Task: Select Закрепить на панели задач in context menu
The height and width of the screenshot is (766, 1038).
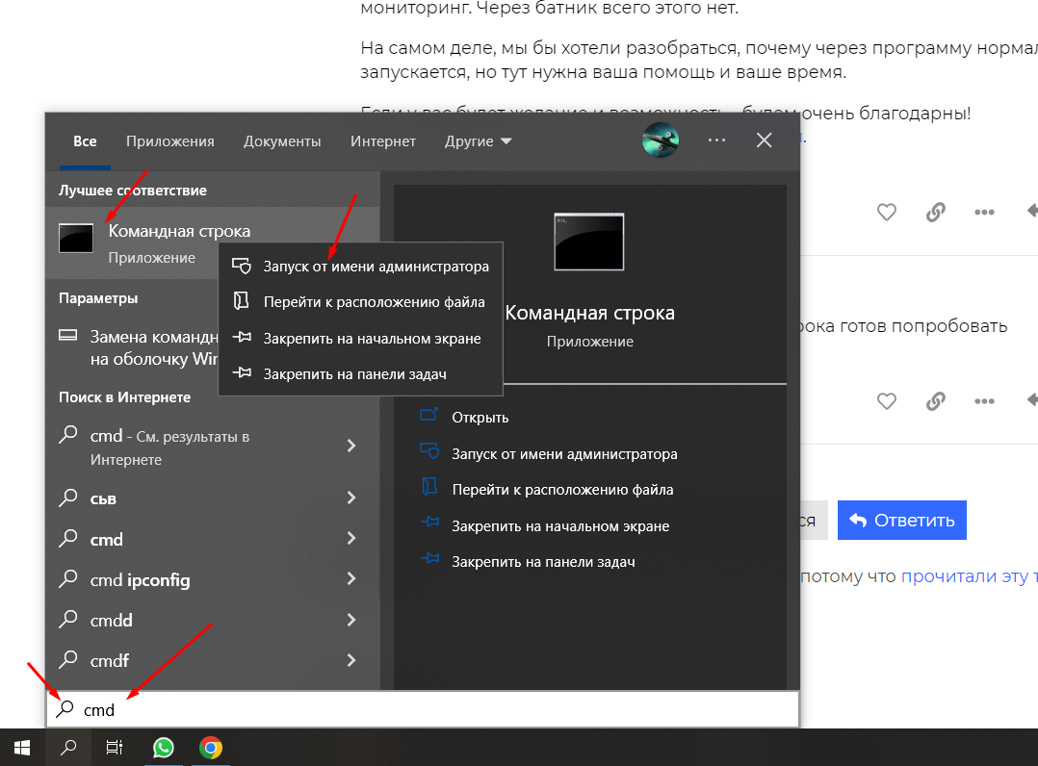Action: pos(354,373)
